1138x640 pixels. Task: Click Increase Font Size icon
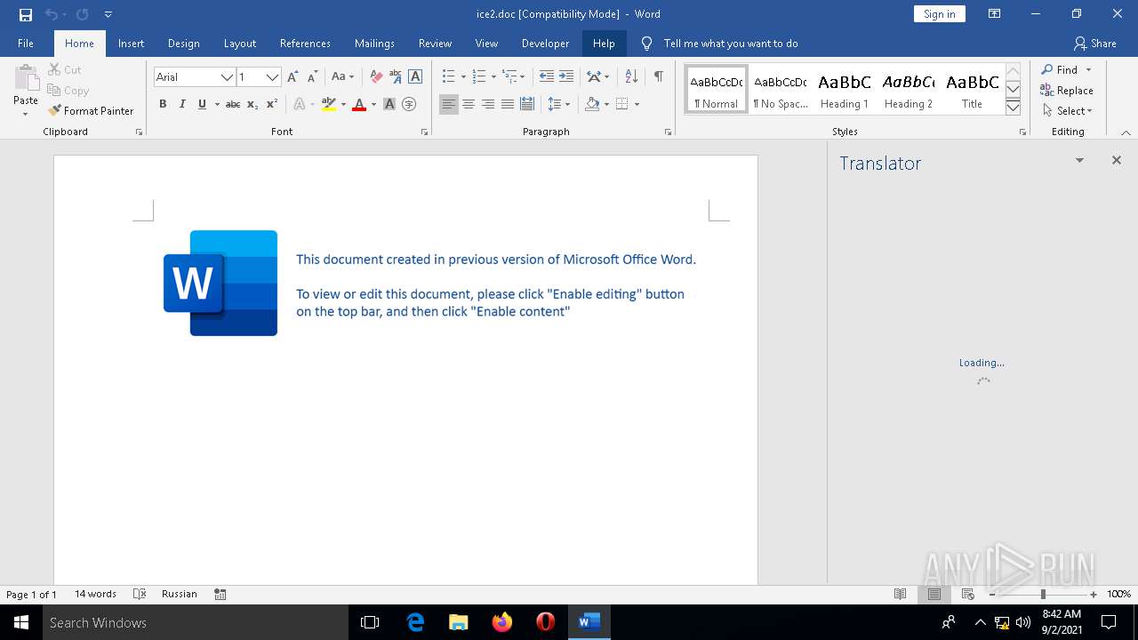(293, 77)
